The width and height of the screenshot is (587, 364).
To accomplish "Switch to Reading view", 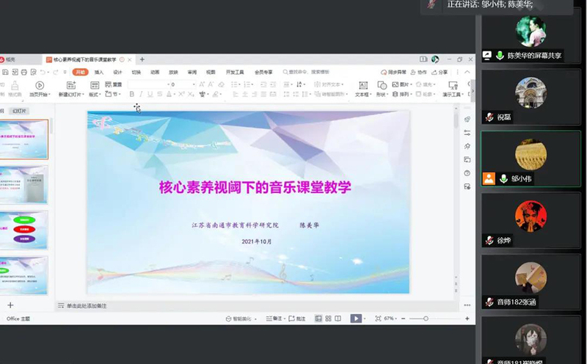I will click(x=338, y=318).
